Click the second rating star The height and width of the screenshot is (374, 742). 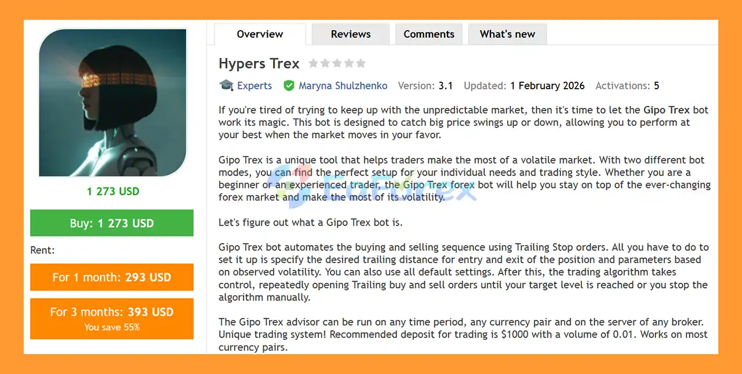coord(325,63)
